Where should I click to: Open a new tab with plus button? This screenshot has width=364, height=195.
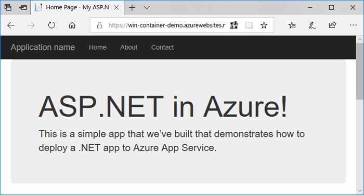point(132,8)
